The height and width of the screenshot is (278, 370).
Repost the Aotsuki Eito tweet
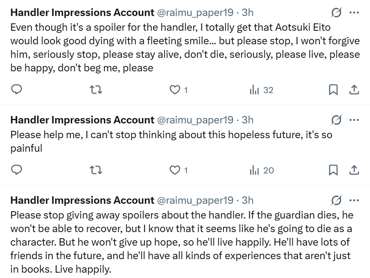(95, 90)
